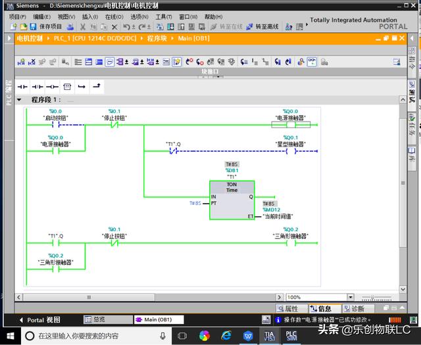
Task: Collapse the right task card arrow
Action: click(412, 38)
